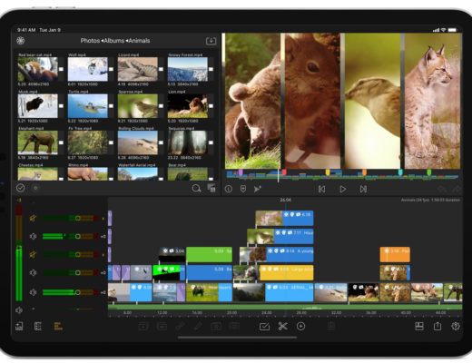Screen dimensions: 472x363
Task: Click the arrow-with-star icon beside the marker button
Action: [258, 189]
